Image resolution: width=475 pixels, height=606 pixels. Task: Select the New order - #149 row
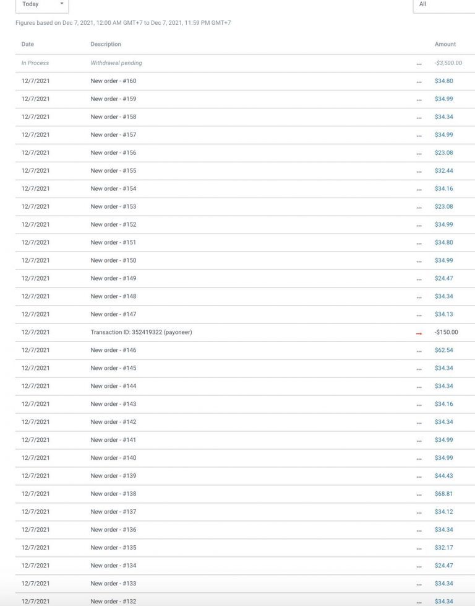[245, 278]
